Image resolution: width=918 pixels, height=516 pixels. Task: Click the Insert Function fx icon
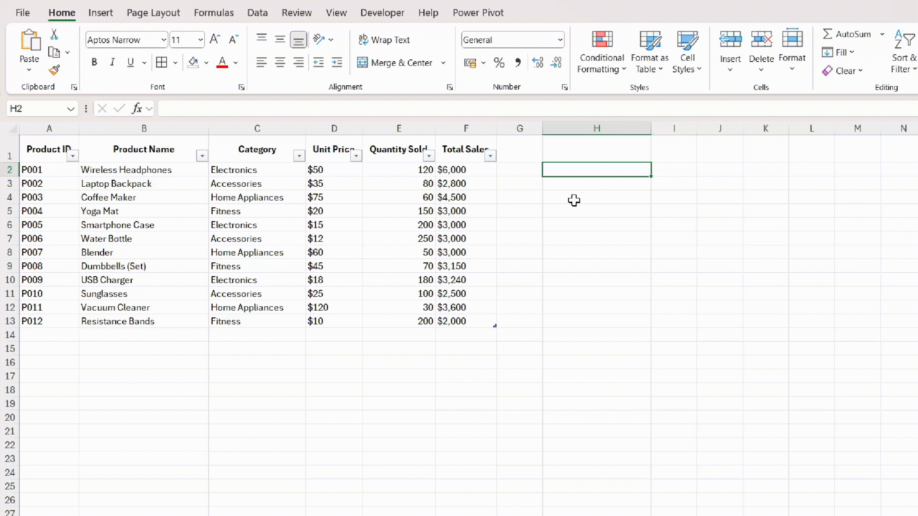(x=137, y=108)
